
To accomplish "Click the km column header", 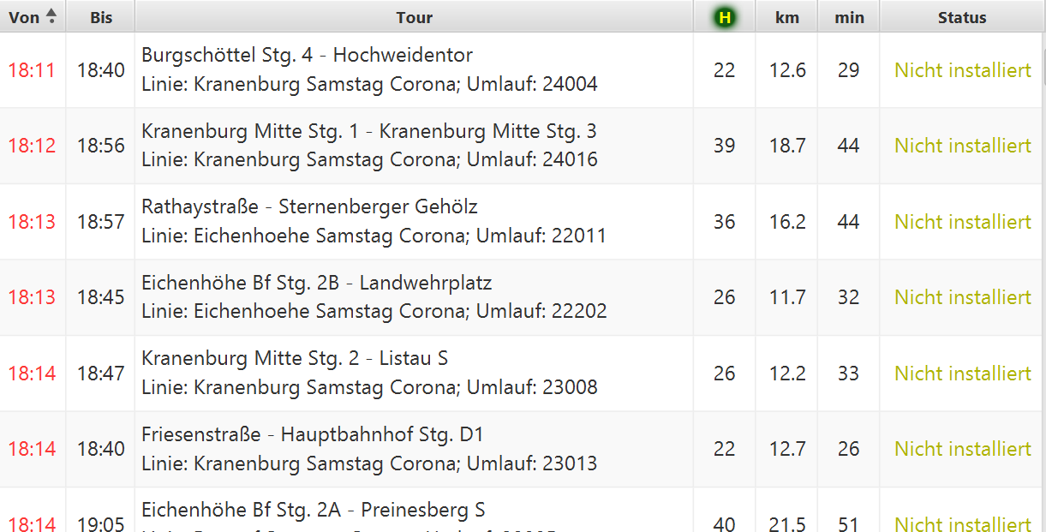I will pyautogui.click(x=787, y=17).
